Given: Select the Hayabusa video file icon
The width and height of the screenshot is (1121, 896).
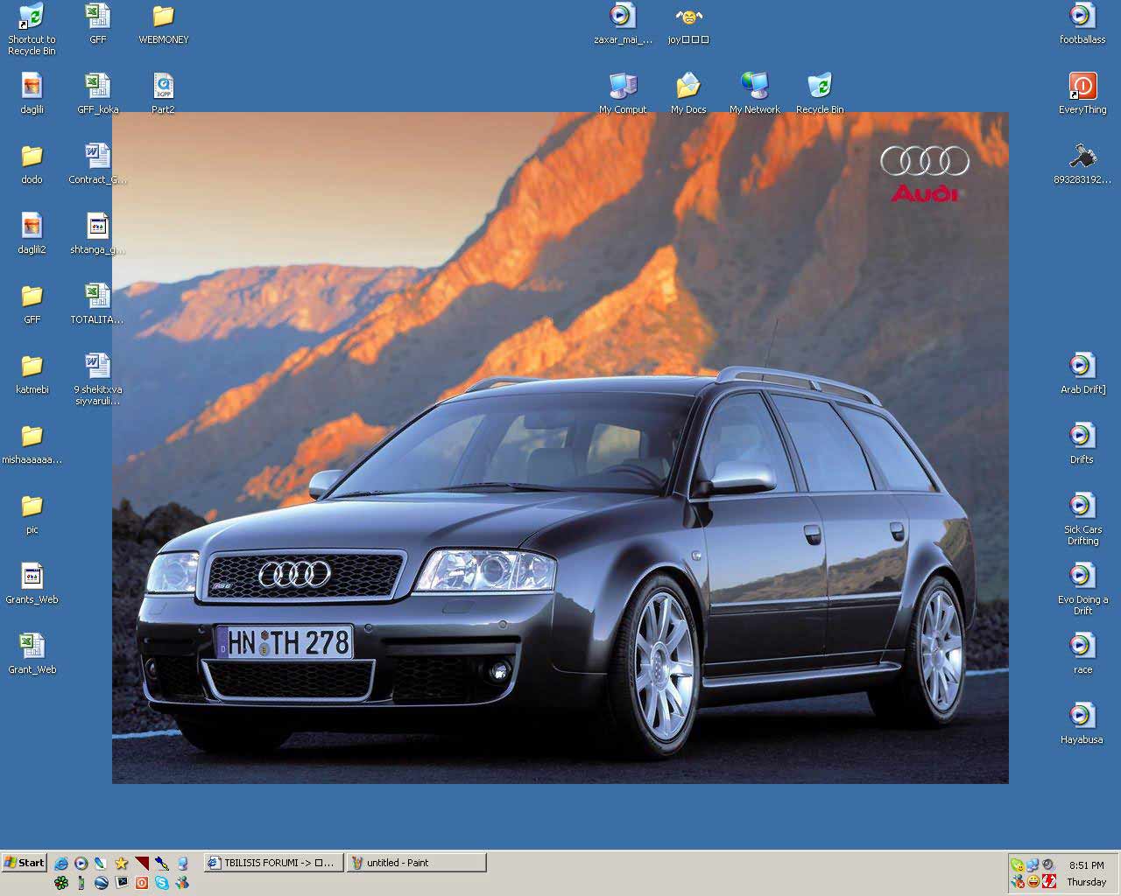Looking at the screenshot, I should pyautogui.click(x=1082, y=717).
